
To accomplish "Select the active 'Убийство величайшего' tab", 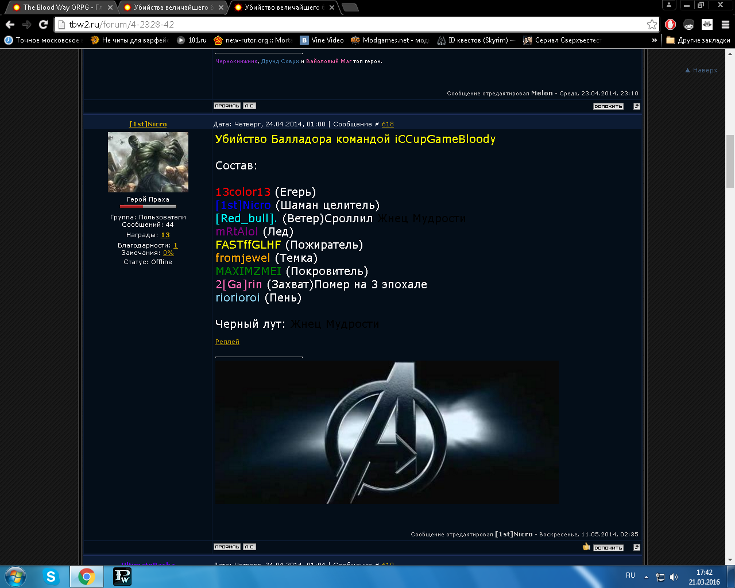I will 281,7.
